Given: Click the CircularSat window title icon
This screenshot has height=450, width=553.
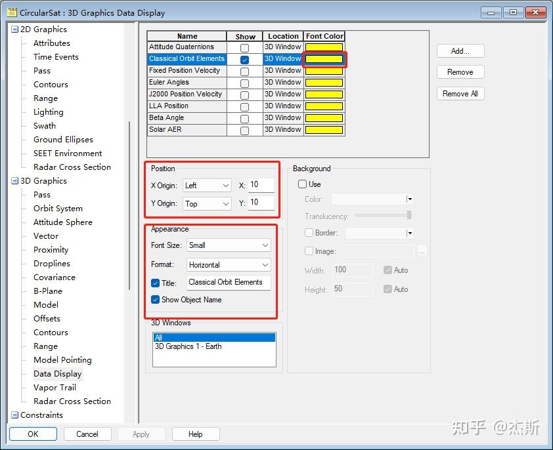Looking at the screenshot, I should [12, 12].
